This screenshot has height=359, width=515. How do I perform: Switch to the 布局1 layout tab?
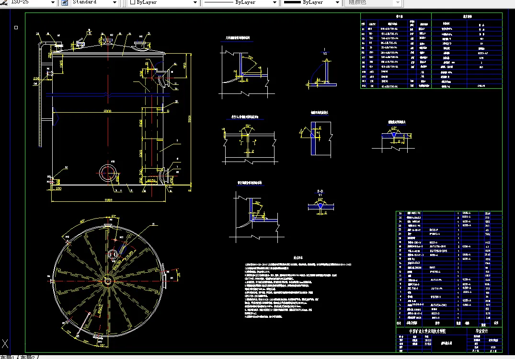(x=8, y=357)
